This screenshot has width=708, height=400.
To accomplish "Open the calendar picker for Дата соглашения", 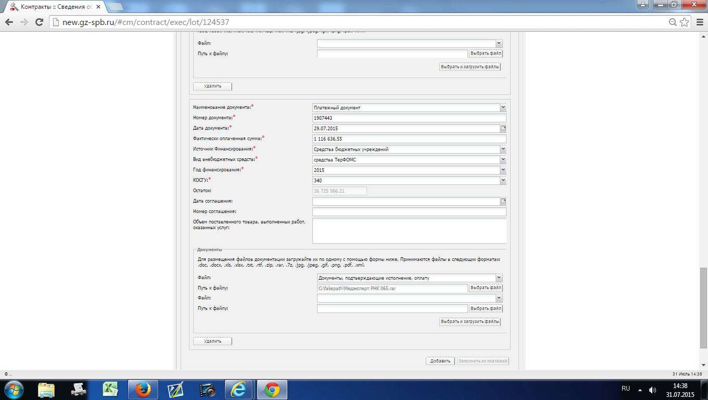I will tap(503, 201).
